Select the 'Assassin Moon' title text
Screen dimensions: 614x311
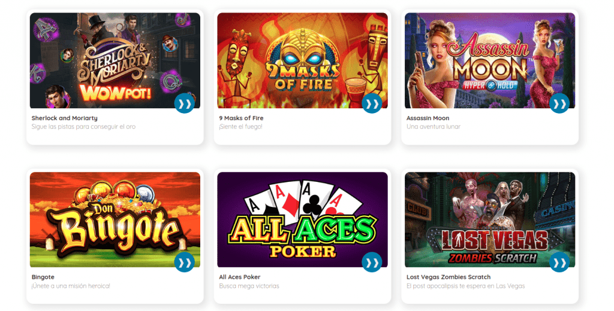(428, 118)
